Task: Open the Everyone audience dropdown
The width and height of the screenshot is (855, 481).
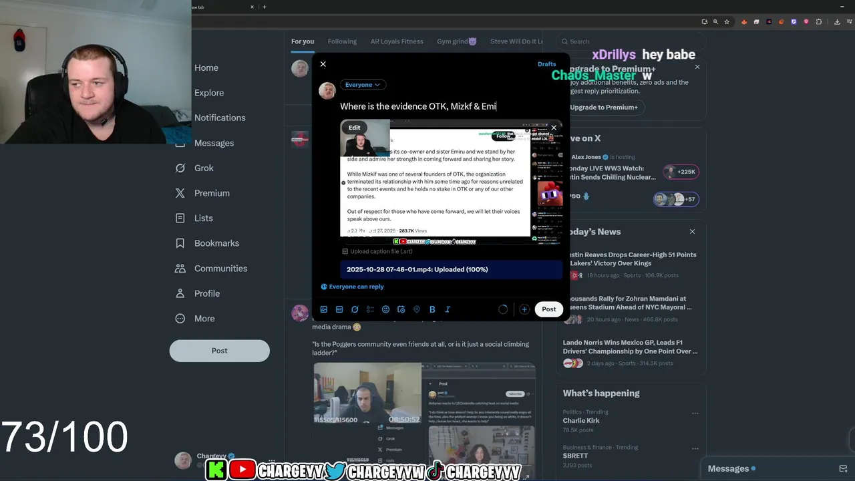Action: tap(362, 85)
